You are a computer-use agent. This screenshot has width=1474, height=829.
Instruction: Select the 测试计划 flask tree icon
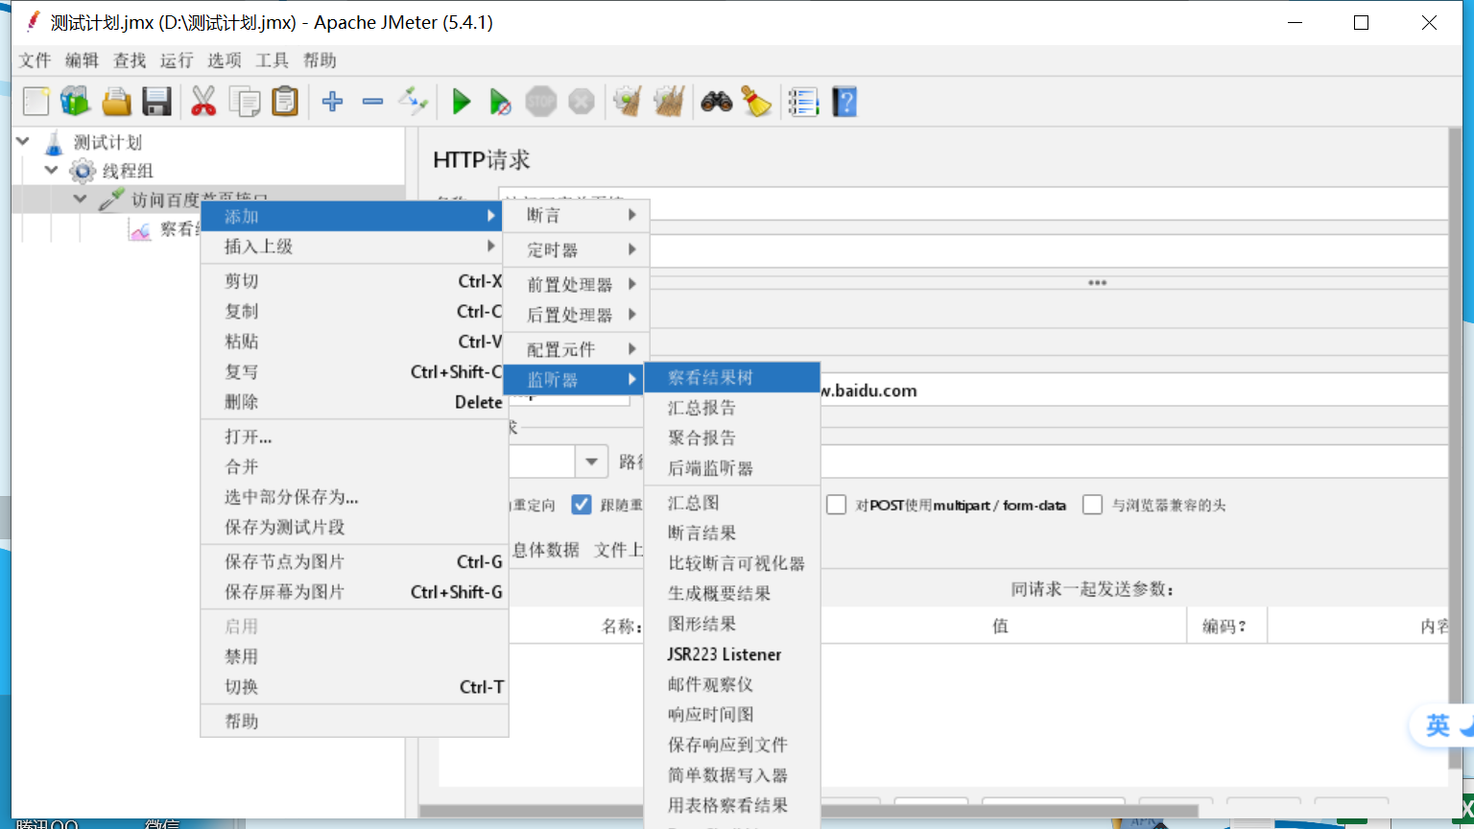click(54, 142)
